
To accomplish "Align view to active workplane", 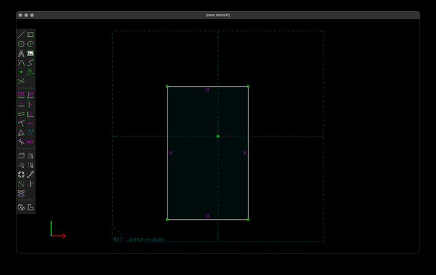I will [x=31, y=207].
